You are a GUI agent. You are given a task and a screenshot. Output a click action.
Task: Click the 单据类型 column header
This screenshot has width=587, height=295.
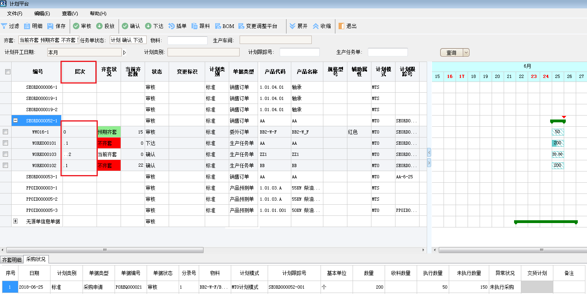pos(244,72)
